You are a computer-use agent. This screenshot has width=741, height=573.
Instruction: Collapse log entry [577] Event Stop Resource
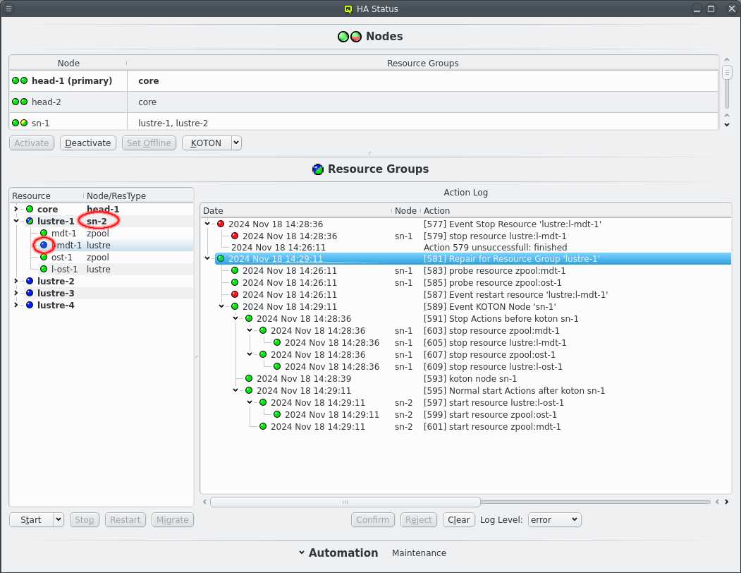click(x=207, y=224)
